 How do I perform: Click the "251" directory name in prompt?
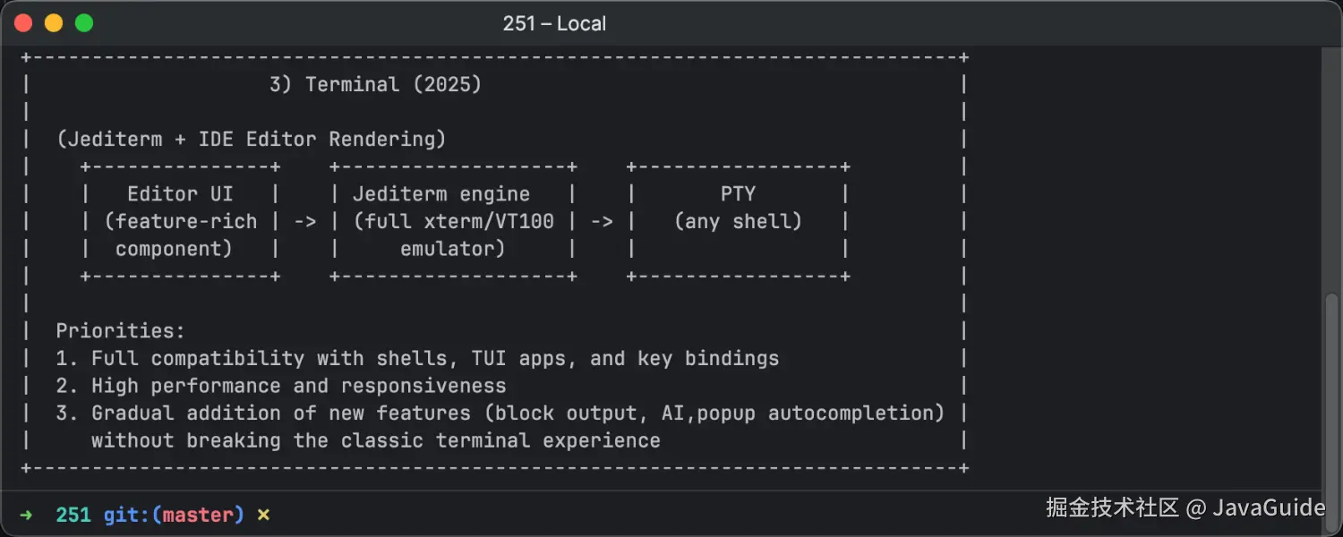pyautogui.click(x=73, y=515)
